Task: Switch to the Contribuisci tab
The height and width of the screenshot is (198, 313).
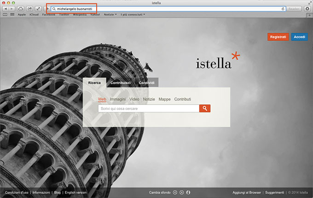Action: click(121, 83)
